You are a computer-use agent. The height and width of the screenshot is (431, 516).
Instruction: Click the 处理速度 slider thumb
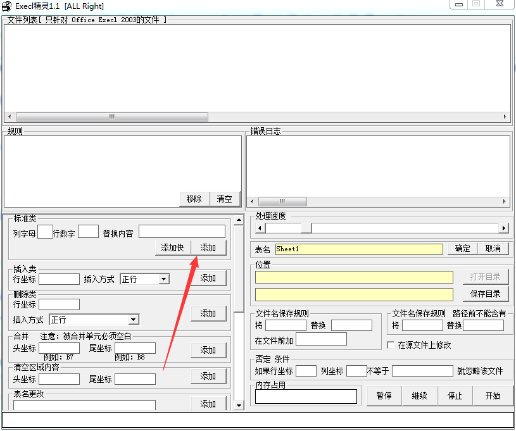pyautogui.click(x=306, y=228)
